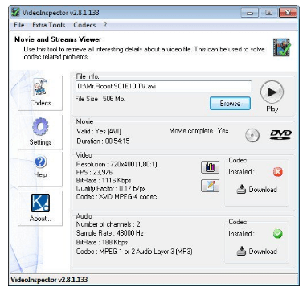Click the Browse button
Image resolution: width=303 pixels, height=291 pixels.
point(230,104)
